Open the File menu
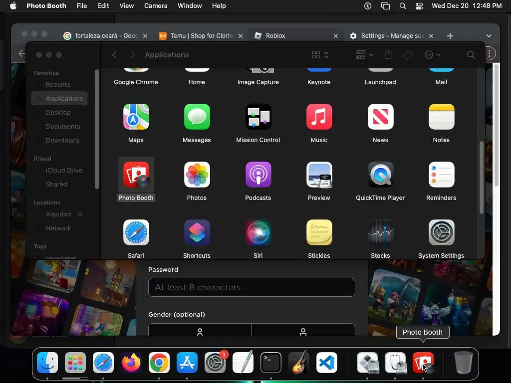511x383 pixels. [x=81, y=6]
